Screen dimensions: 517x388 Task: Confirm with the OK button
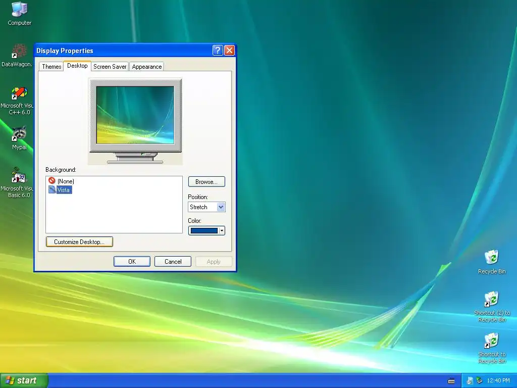(132, 262)
